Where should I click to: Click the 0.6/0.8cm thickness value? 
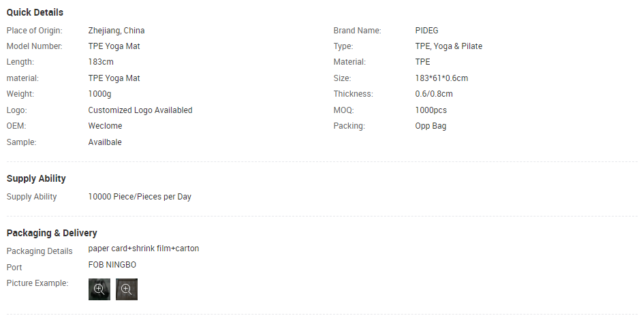pos(434,94)
